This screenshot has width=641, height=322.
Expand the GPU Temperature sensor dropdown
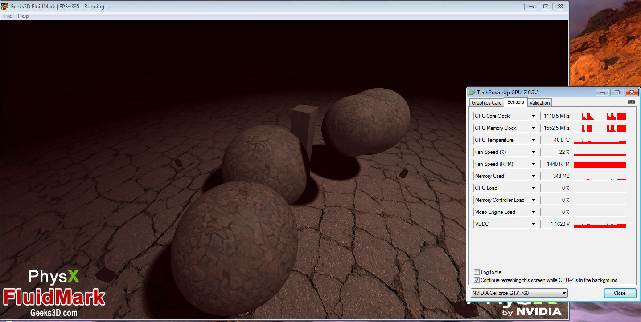tap(533, 140)
